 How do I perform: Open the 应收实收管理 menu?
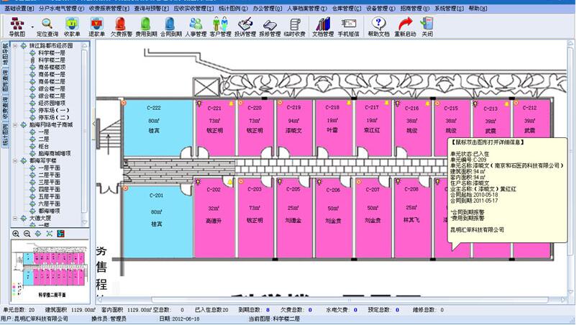[193, 8]
